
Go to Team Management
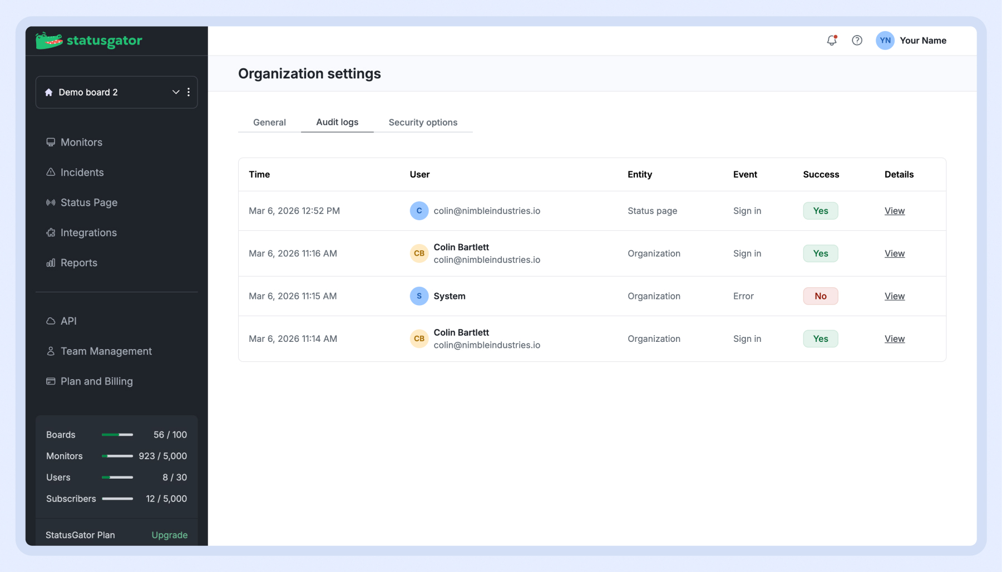coord(106,351)
